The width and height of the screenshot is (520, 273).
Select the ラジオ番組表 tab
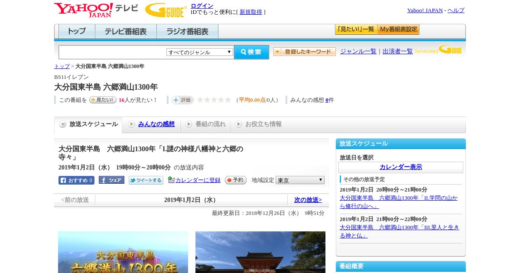(187, 32)
